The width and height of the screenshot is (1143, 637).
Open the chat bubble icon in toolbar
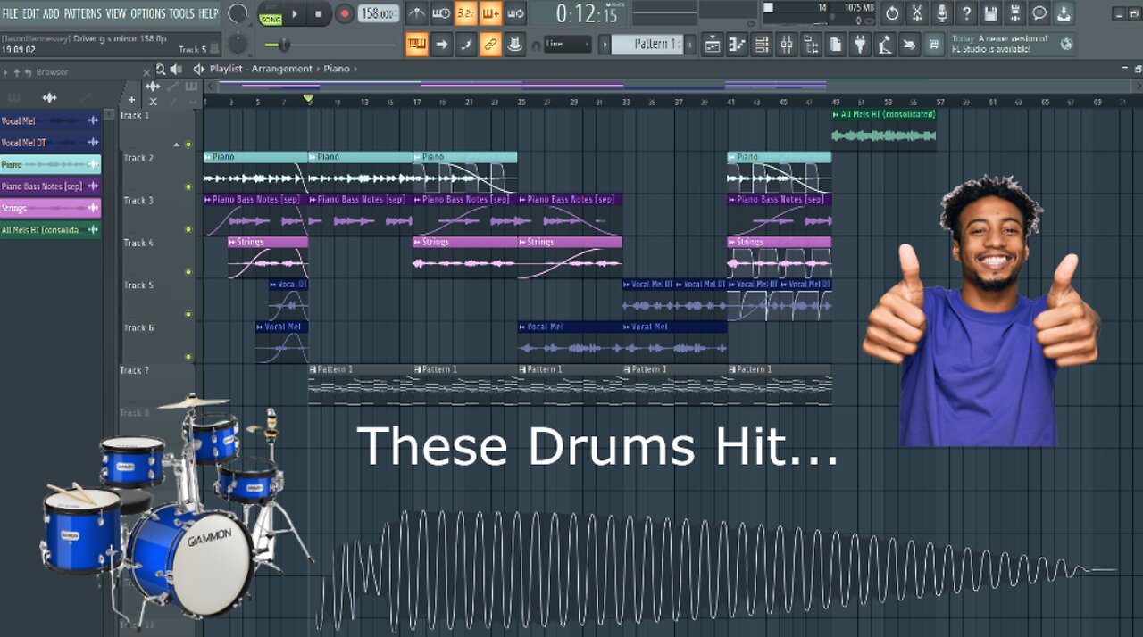tap(1039, 13)
